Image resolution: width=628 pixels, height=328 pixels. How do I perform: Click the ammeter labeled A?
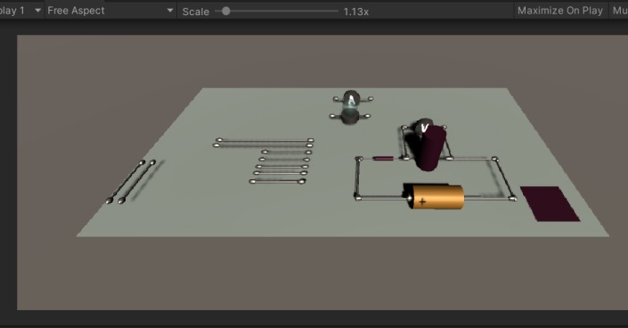[x=351, y=100]
